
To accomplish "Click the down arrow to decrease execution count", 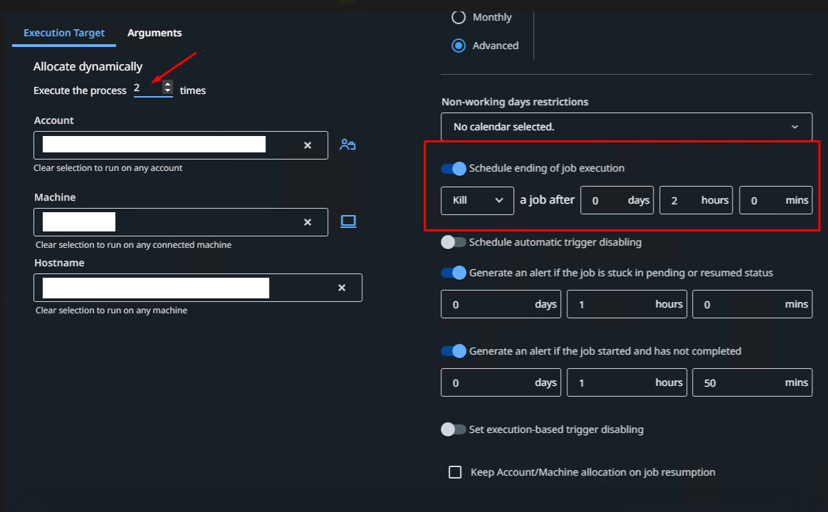I will tap(167, 92).
